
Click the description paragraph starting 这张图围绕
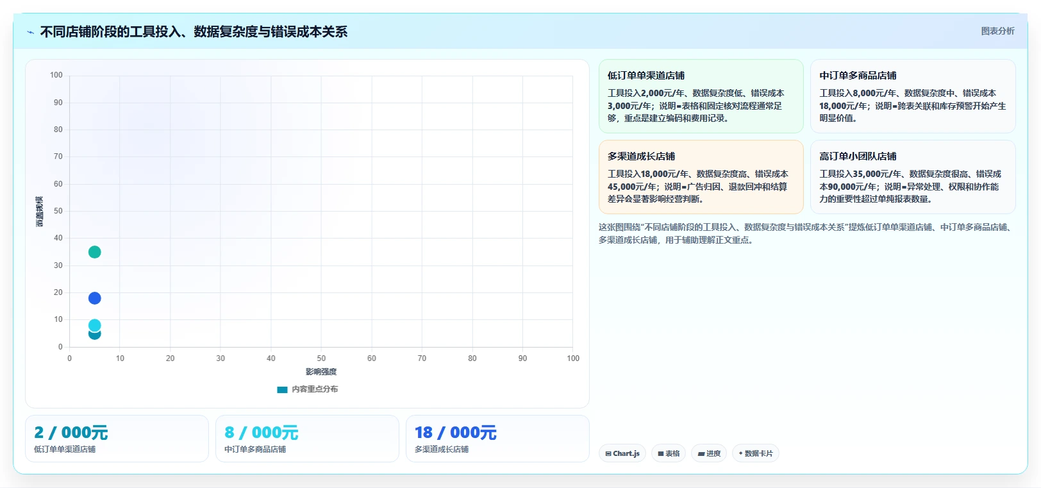pos(806,233)
